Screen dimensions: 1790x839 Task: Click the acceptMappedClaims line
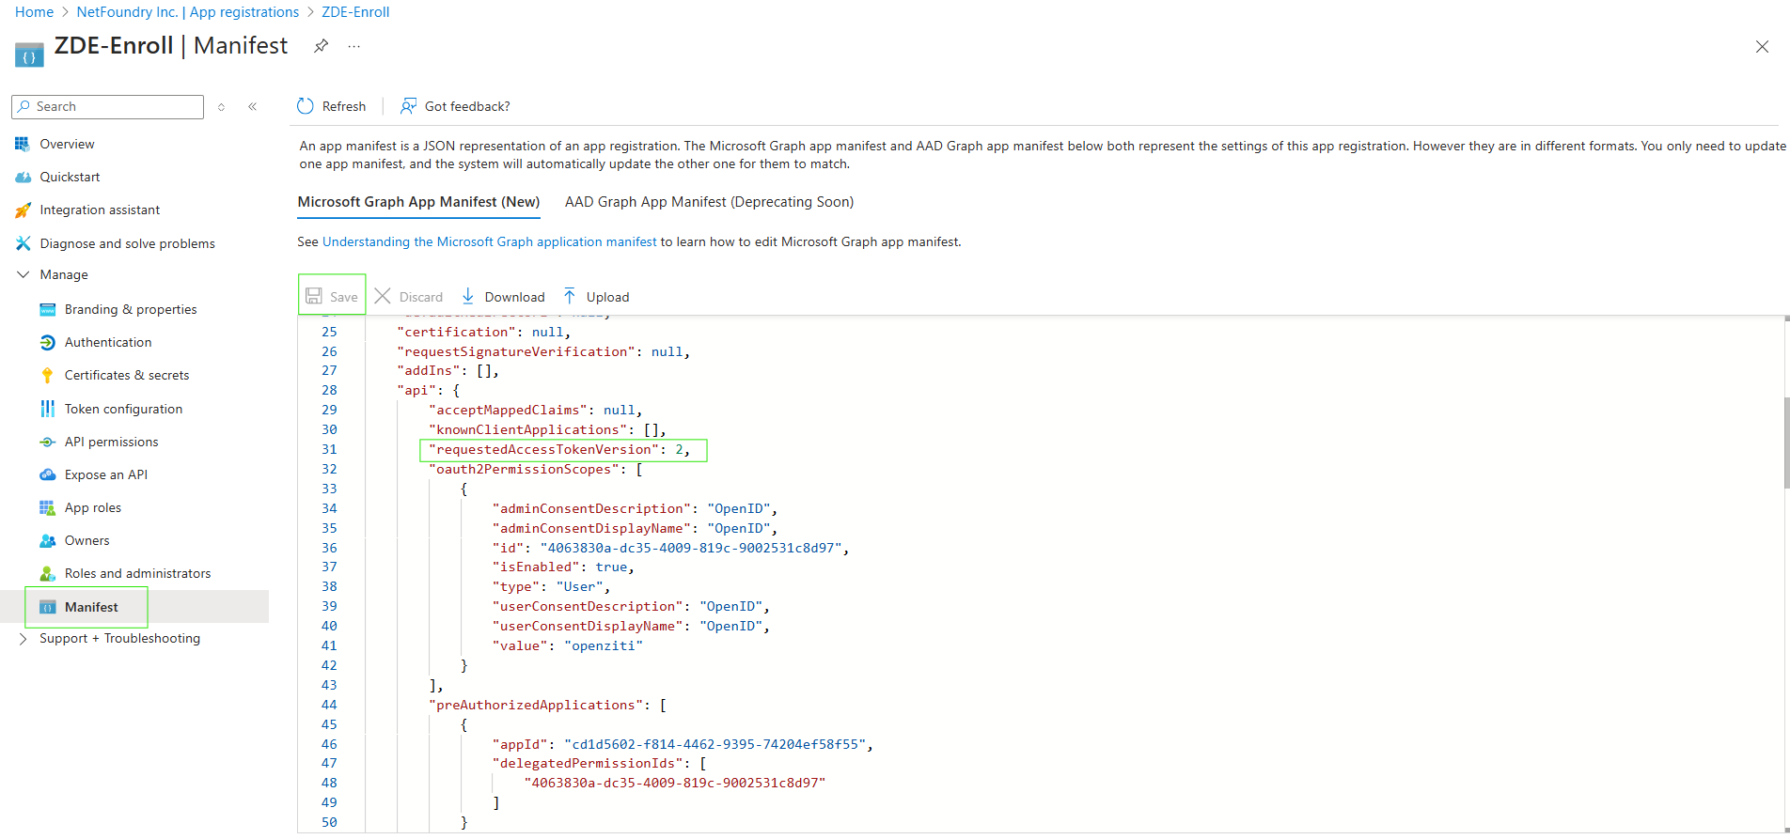pos(536,411)
